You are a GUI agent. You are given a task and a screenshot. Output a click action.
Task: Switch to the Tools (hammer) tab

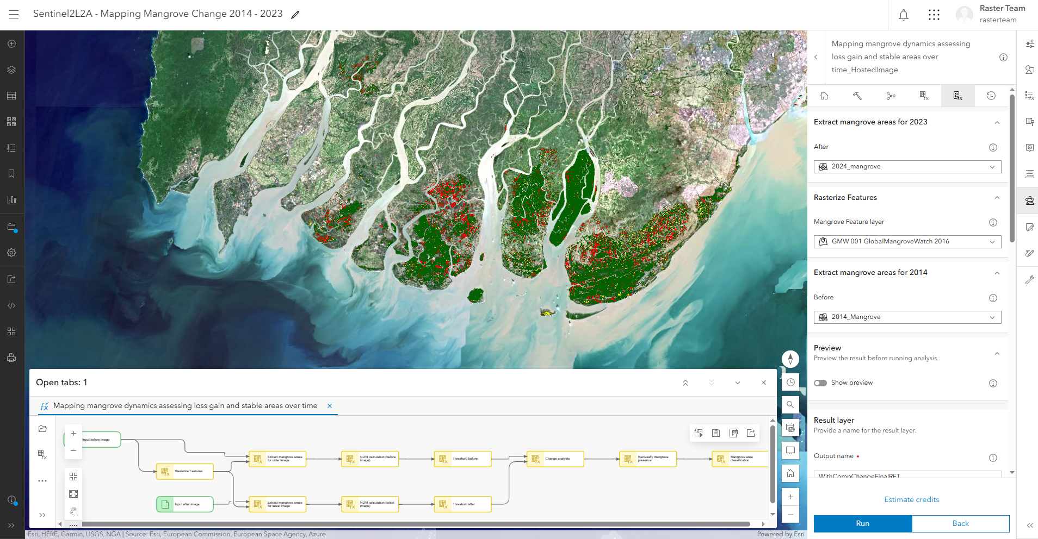(x=857, y=96)
